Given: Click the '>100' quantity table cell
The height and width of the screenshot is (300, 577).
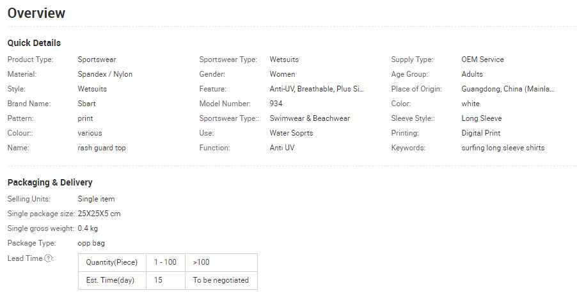Looking at the screenshot, I should coord(201,262).
